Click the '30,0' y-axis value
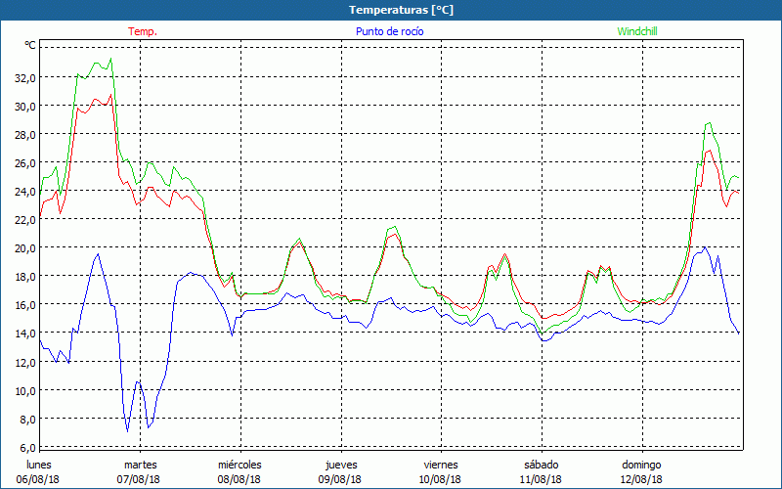 pos(25,107)
